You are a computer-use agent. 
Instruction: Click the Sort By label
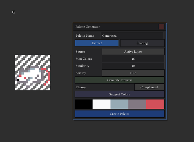tap(81, 73)
